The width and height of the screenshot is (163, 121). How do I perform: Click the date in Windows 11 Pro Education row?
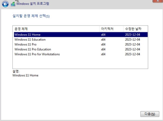(x=132, y=49)
